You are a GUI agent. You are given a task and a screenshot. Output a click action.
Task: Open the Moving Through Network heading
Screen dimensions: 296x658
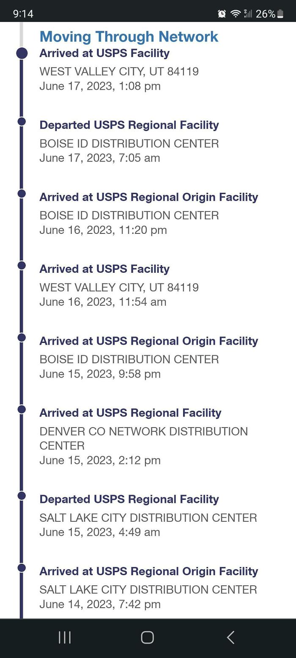pyautogui.click(x=129, y=37)
